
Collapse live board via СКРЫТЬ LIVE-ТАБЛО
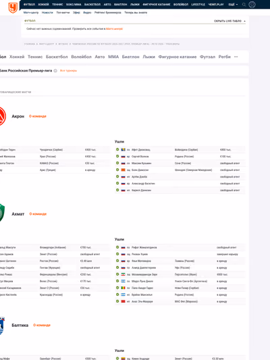(230, 21)
